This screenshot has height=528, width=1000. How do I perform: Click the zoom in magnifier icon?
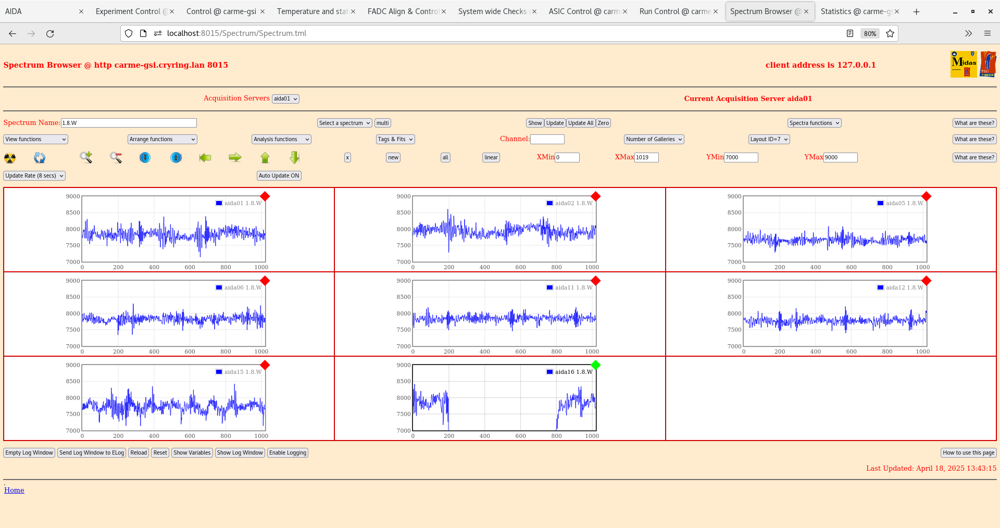[86, 157]
